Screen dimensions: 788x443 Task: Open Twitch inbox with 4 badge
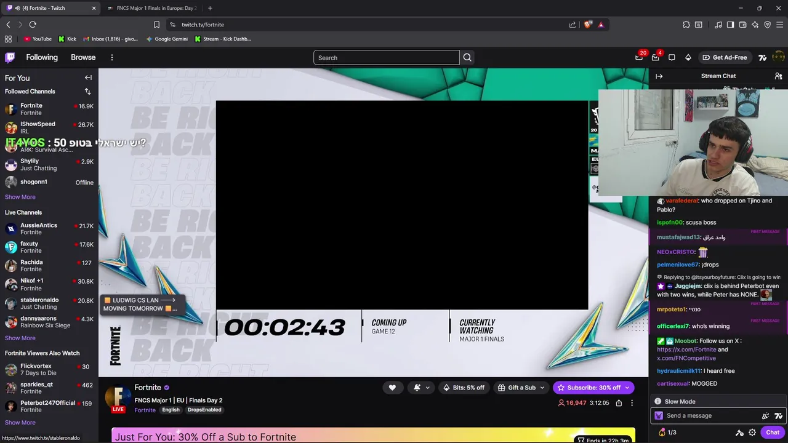click(655, 57)
